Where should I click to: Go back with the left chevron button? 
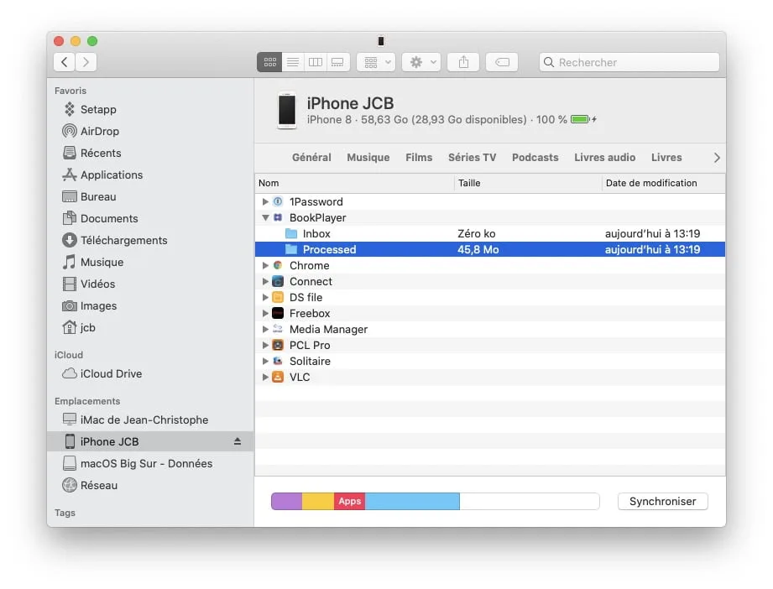point(64,62)
